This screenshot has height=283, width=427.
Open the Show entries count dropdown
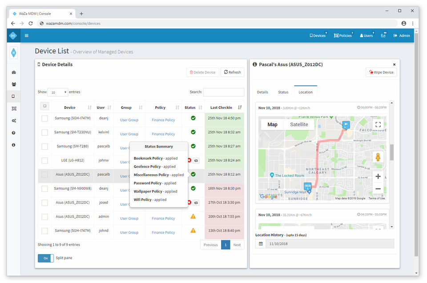[58, 92]
